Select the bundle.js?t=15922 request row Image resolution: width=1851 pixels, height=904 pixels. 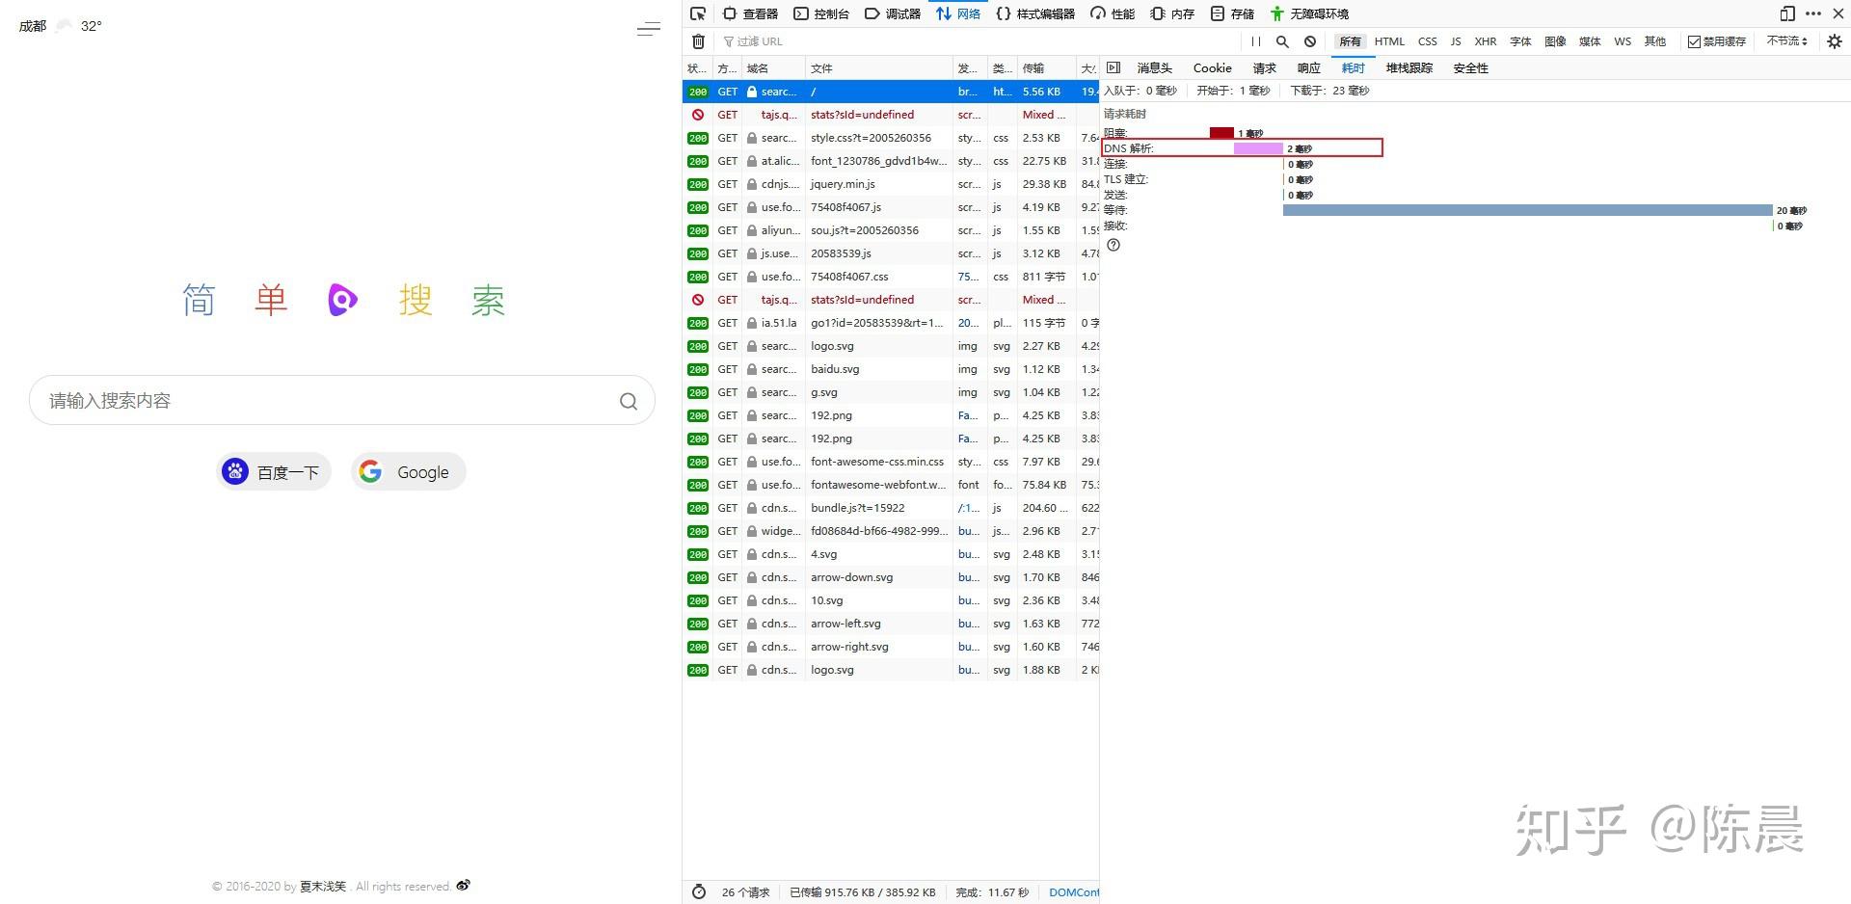[891, 508]
